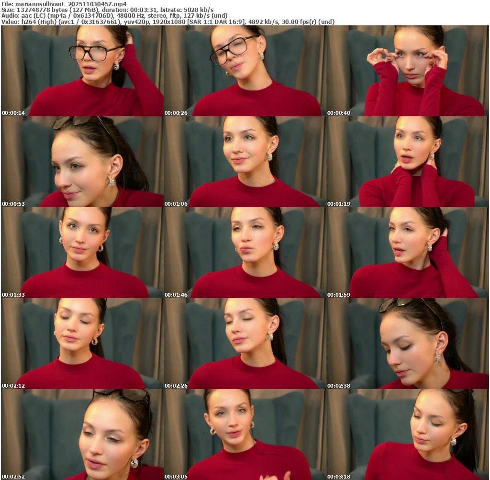
Task: Click the Video line with h264 (High)
Action: 168,22
